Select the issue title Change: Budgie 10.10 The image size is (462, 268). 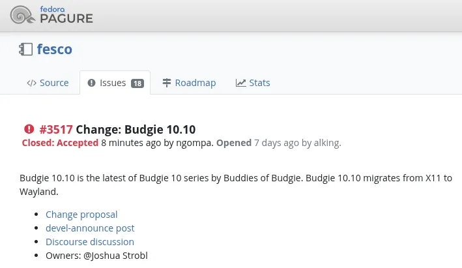point(136,129)
